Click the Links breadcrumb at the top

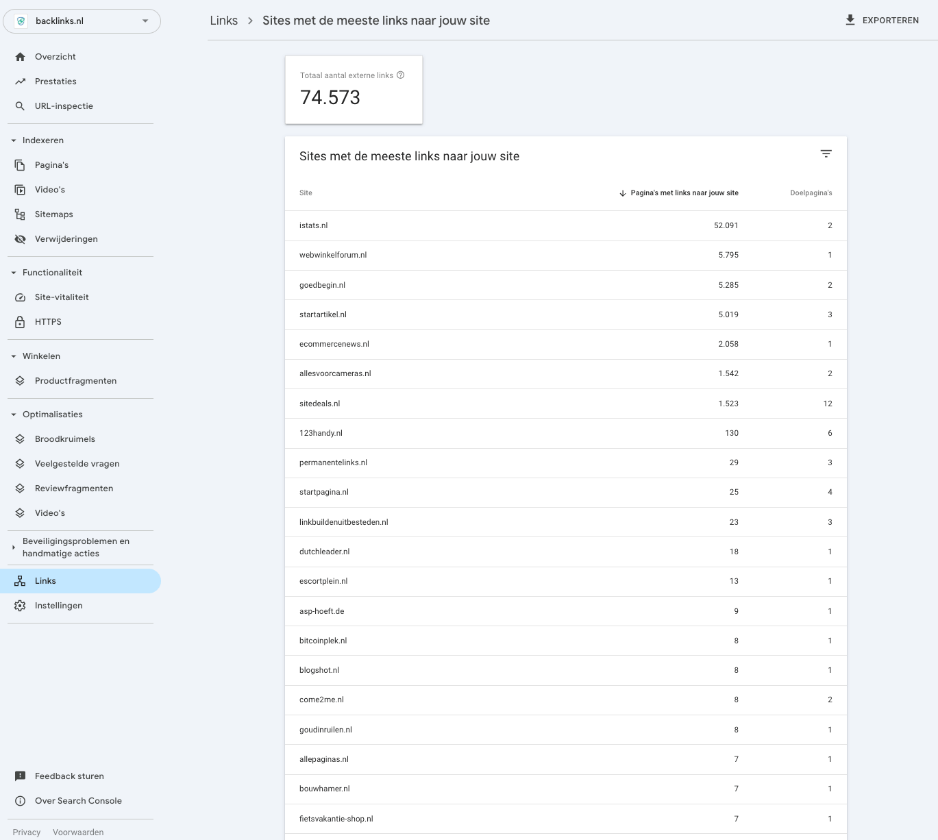point(223,21)
